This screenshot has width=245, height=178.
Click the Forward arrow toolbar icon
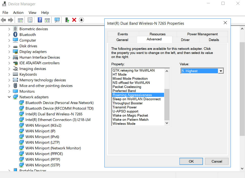click(x=10, y=20)
